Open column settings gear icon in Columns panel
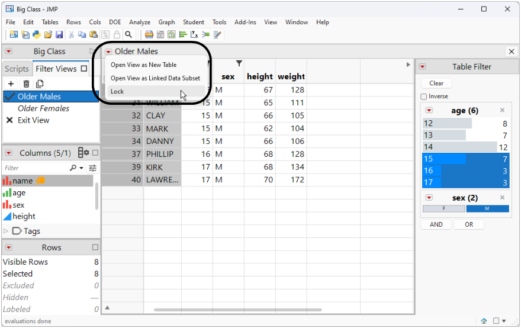This screenshot has width=521, height=328. pos(83,153)
